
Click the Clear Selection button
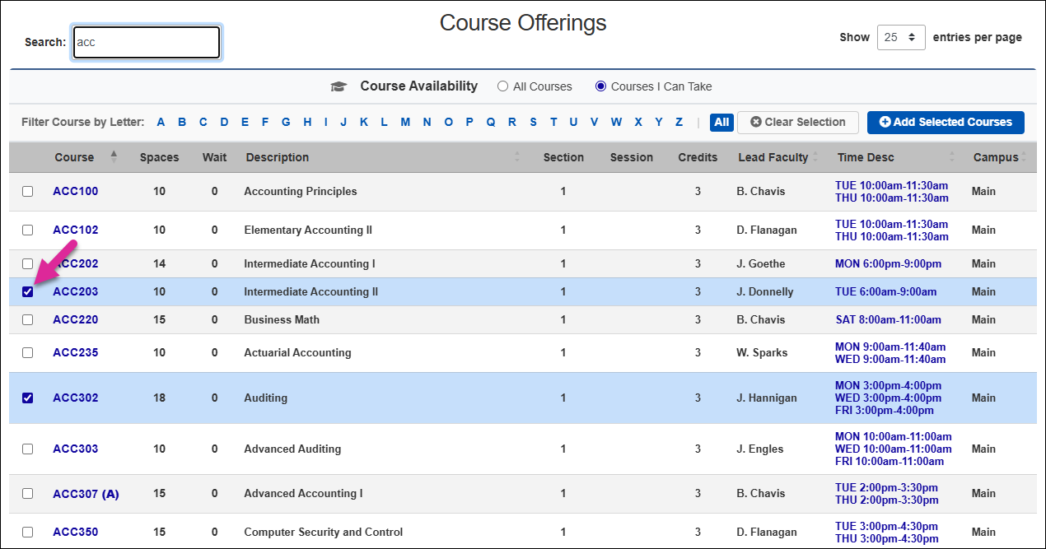[x=798, y=122]
